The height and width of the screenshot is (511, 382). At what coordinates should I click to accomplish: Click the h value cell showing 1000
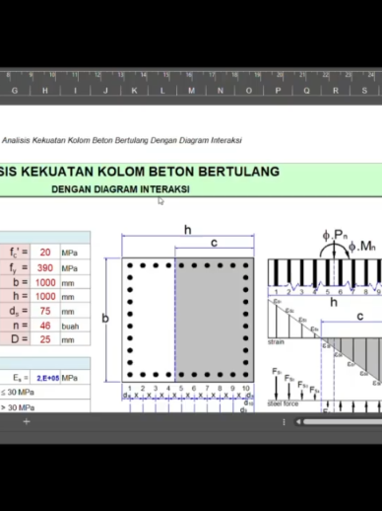pyautogui.click(x=45, y=296)
